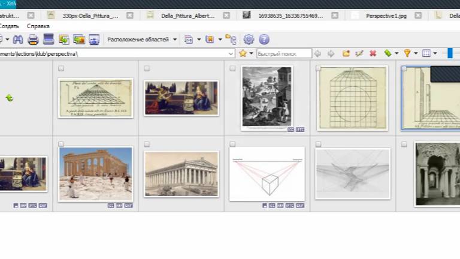Adjust the blue thumbnail size slider
The height and width of the screenshot is (259, 460).
point(450,53)
